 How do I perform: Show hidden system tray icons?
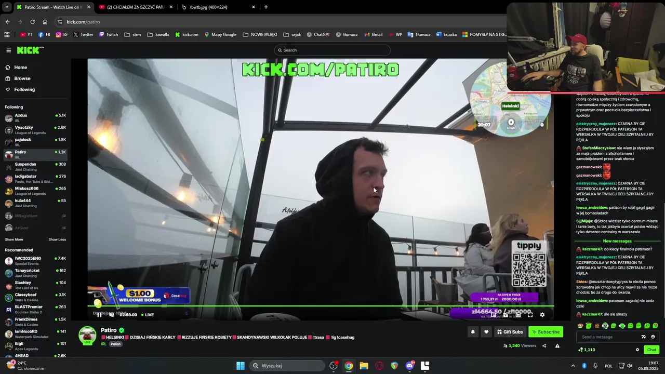[573, 366]
